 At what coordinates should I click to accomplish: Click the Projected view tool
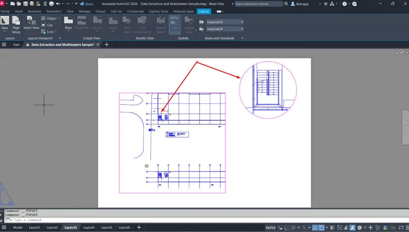pos(82,23)
